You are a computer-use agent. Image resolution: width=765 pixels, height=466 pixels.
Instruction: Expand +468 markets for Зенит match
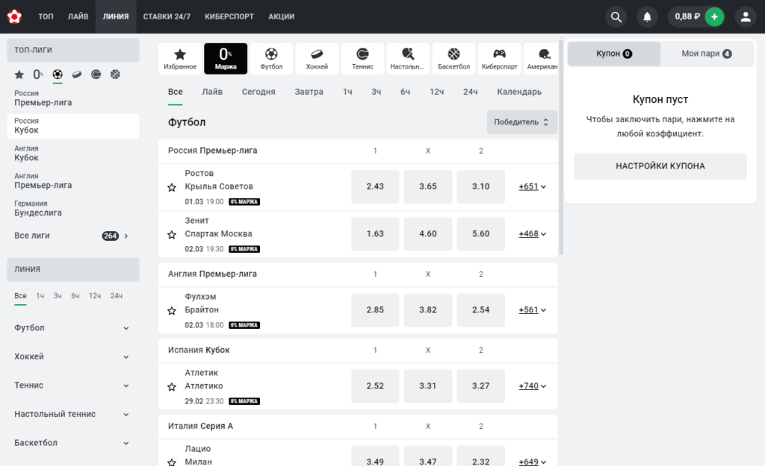(532, 233)
